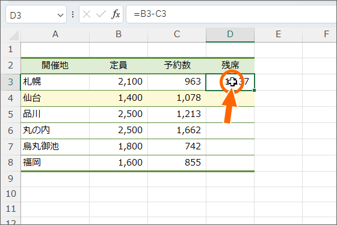
Task: Click the formula bar showing =B3-C3
Action: [231, 14]
